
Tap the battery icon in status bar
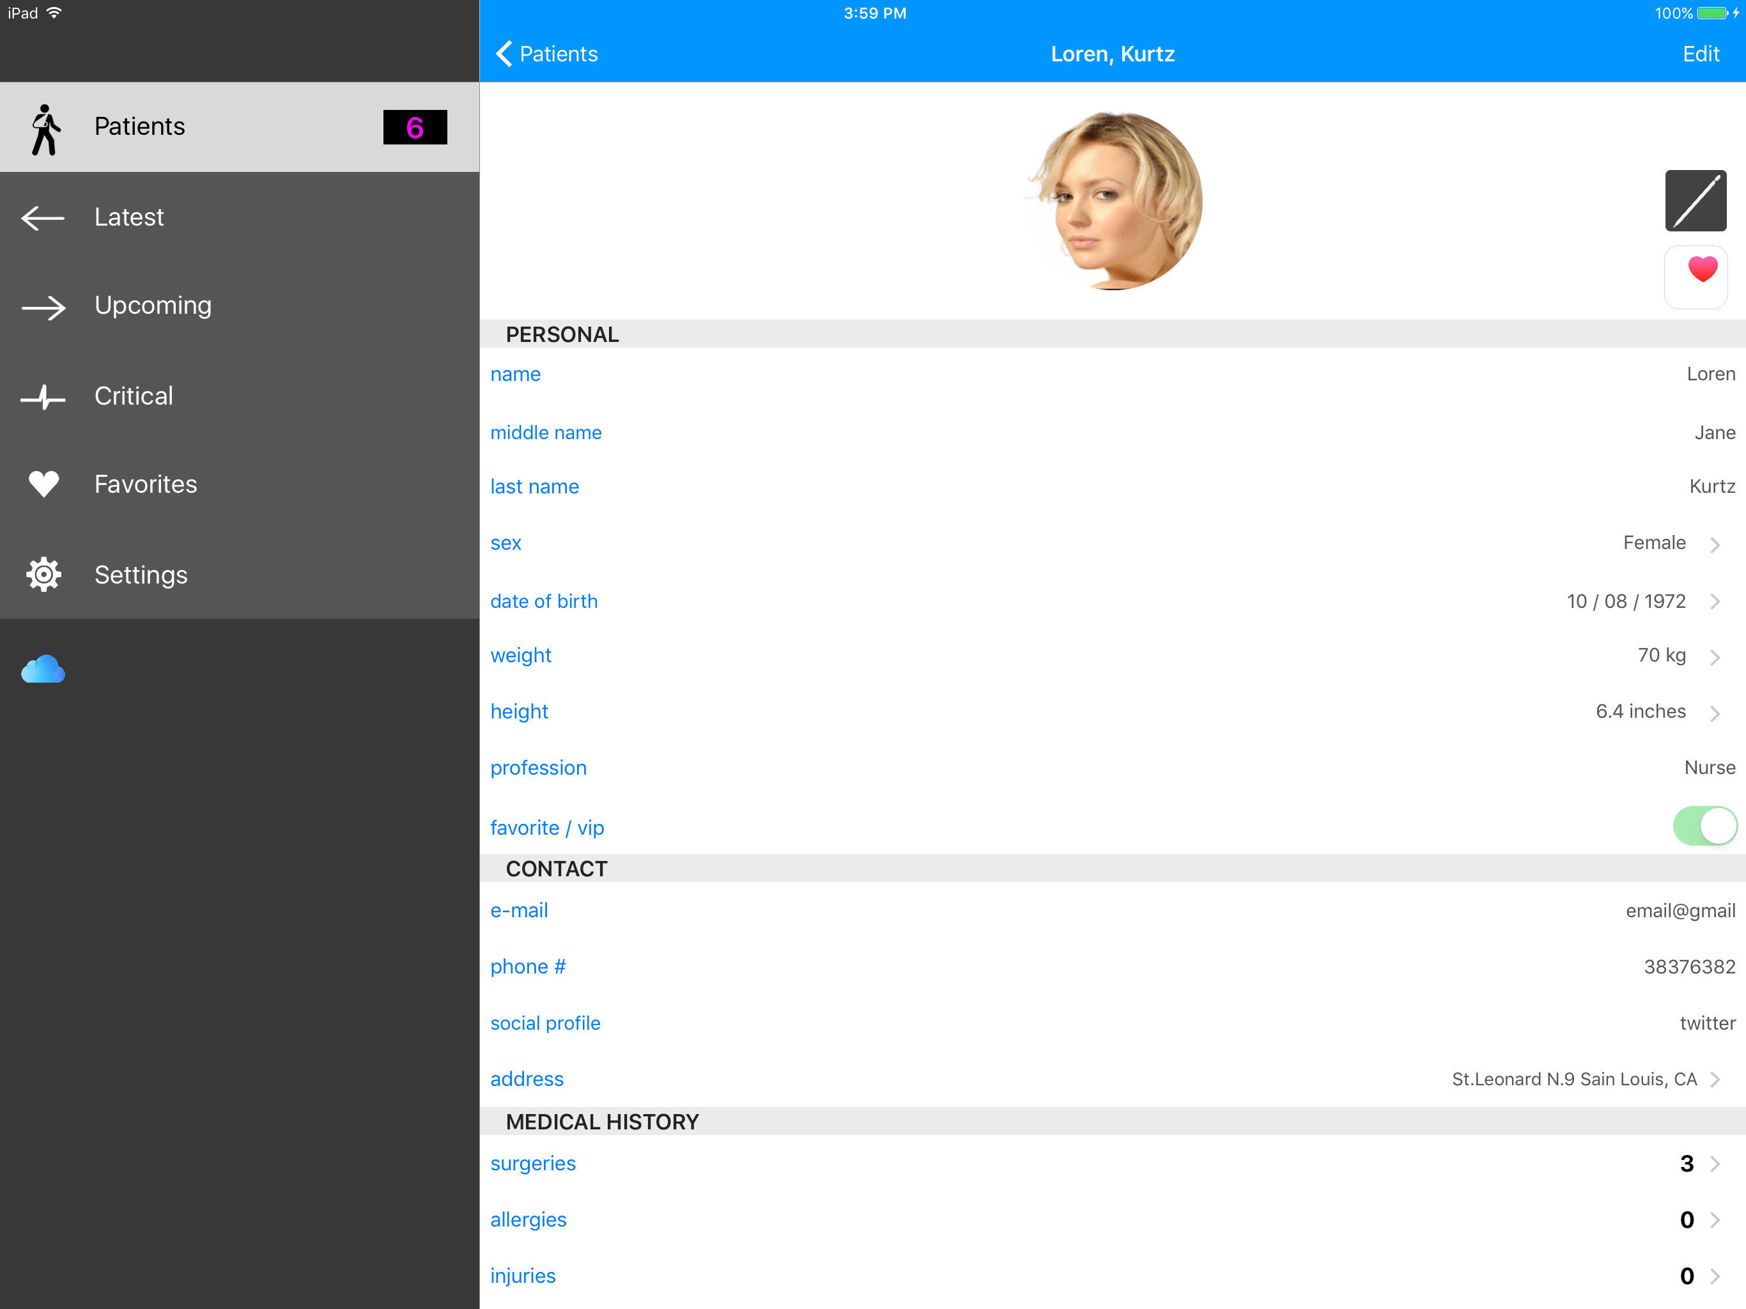(x=1713, y=13)
